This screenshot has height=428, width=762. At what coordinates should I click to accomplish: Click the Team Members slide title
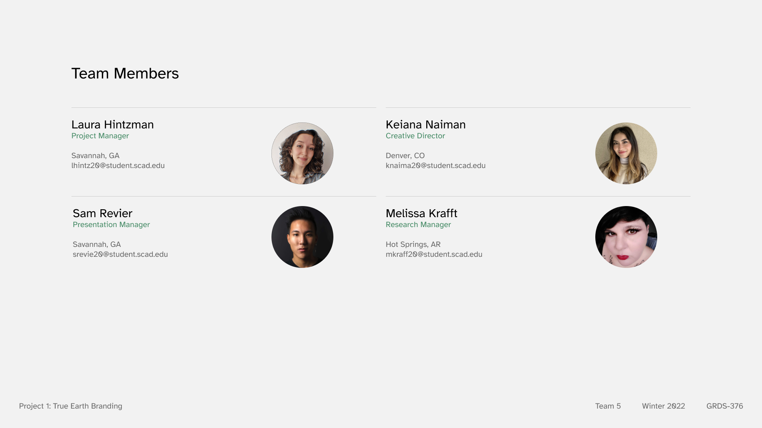[x=125, y=73]
